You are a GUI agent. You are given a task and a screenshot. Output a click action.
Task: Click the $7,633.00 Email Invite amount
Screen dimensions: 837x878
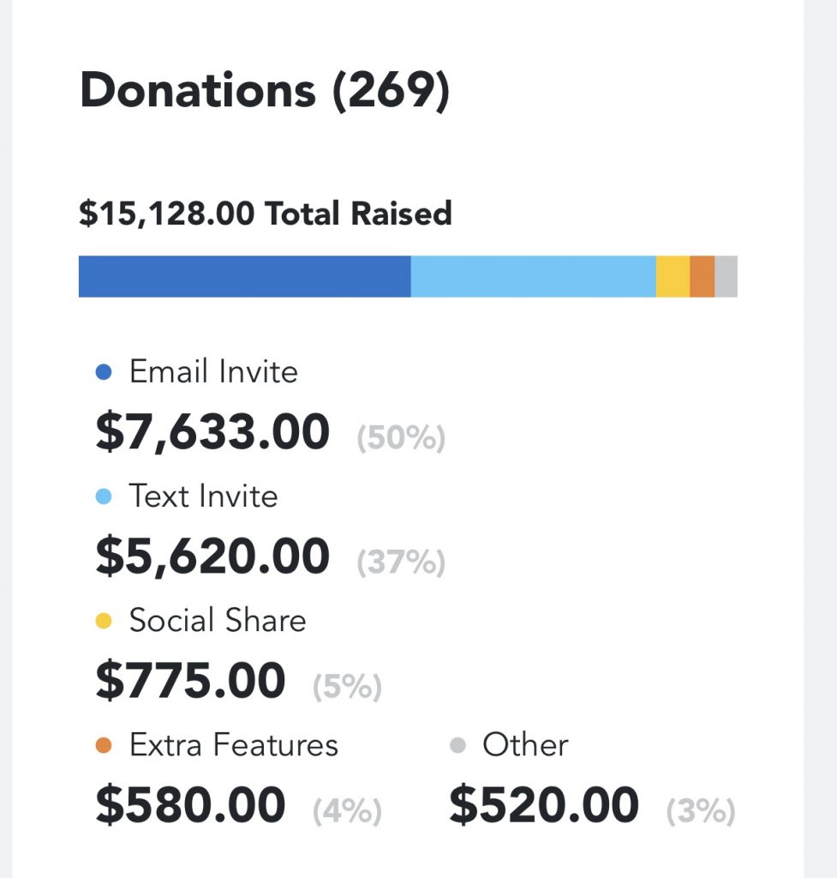212,432
